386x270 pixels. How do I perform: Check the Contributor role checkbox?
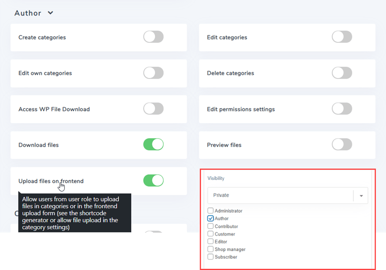(x=211, y=226)
